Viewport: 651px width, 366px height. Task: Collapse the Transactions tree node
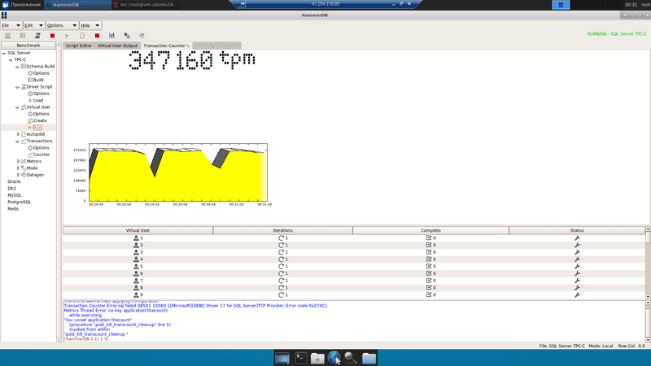(x=17, y=142)
